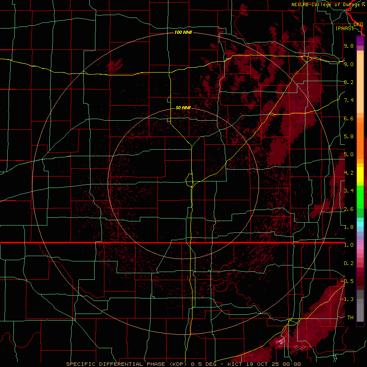Image resolution: width=367 pixels, height=367 pixels.
Task: Click the TH threshold label on the scale
Action: click(350, 318)
